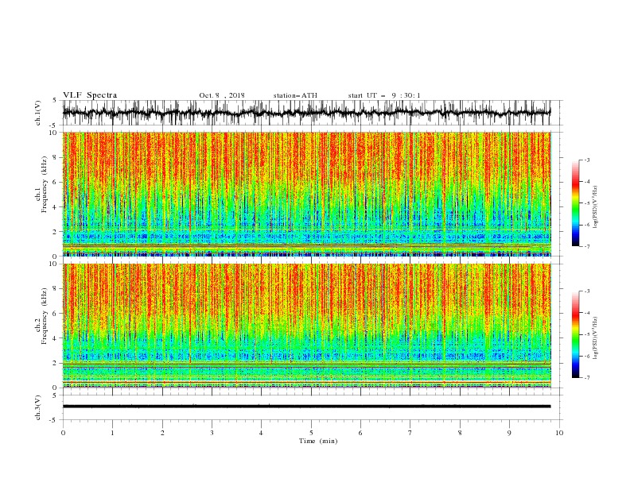The image size is (630, 486).
Task: Click the time axis tick label "5"
Action: click(311, 433)
